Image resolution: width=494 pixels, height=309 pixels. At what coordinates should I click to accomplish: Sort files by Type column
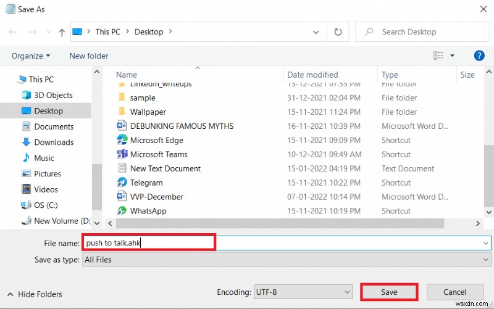point(390,75)
